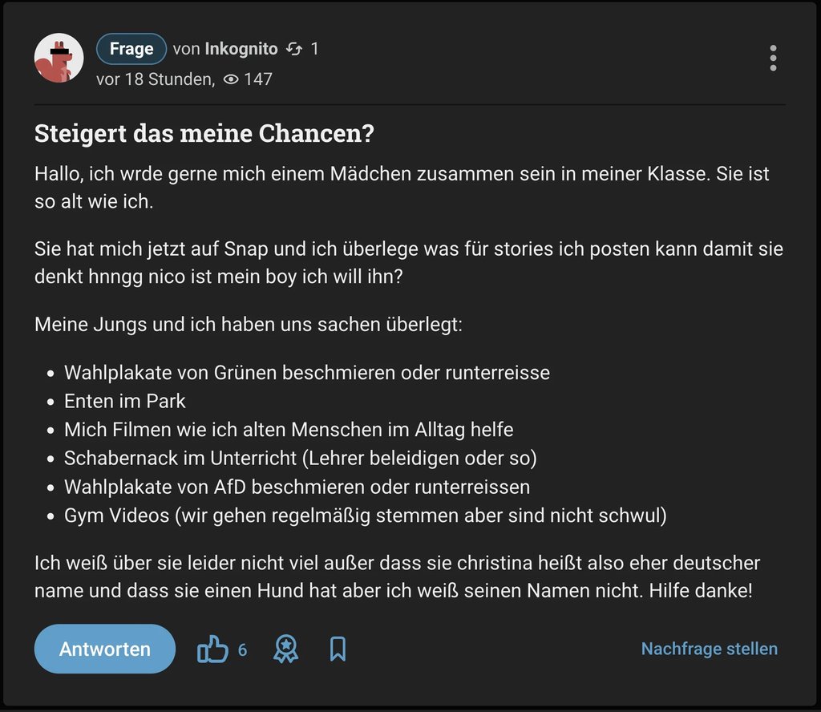Viewport: 821px width, 712px height.
Task: Toggle the bookmark icon to save the question
Action: click(338, 649)
